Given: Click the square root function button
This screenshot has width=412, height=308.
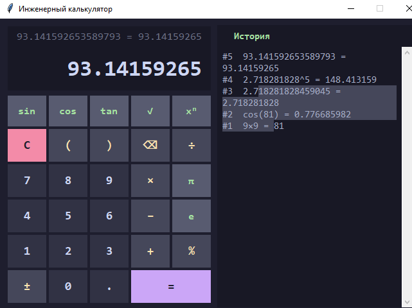Looking at the screenshot, I should (x=150, y=111).
